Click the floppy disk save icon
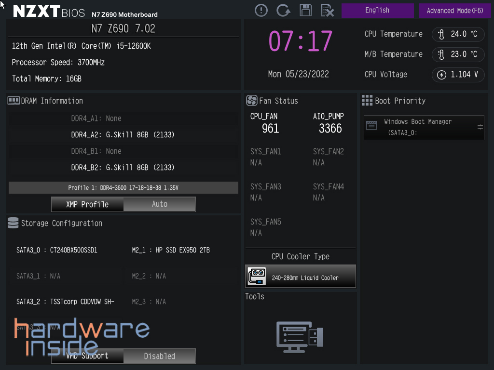Screen dimensions: 494x370 click(x=305, y=10)
